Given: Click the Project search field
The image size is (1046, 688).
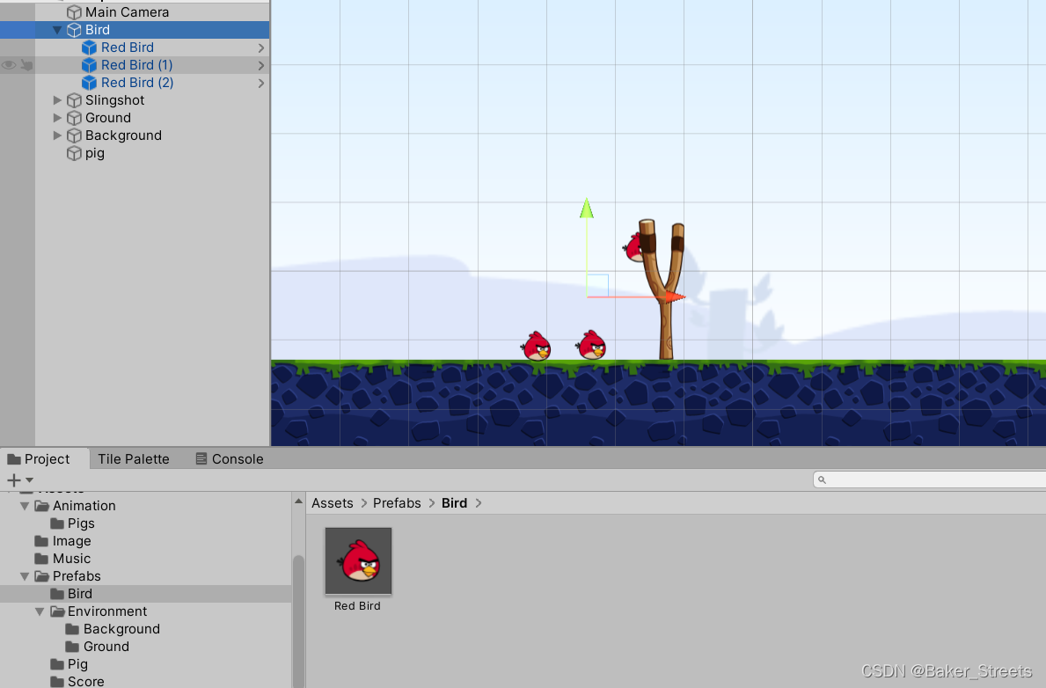Looking at the screenshot, I should coord(929,479).
